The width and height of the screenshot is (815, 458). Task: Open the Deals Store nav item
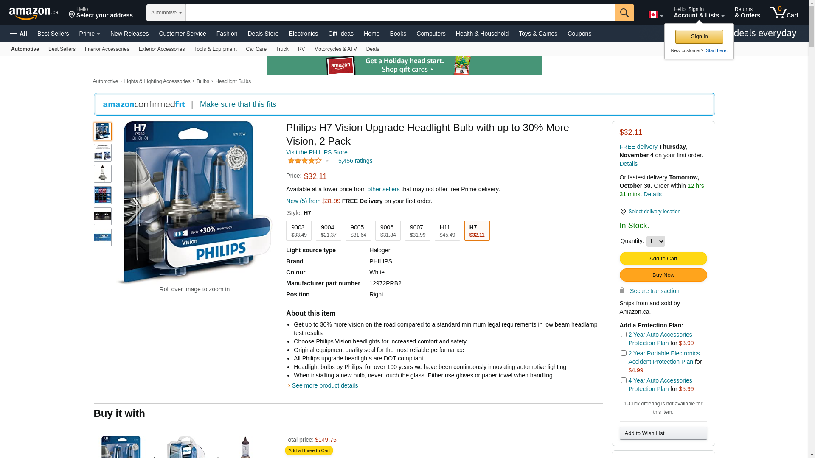pyautogui.click(x=263, y=34)
